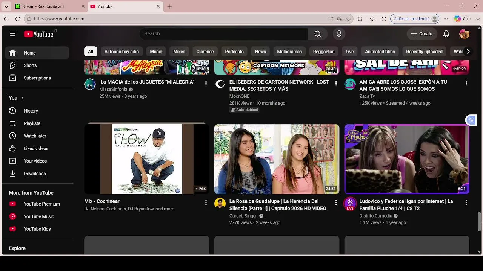Select the Recently uploaded chip
This screenshot has height=271, width=483.
pyautogui.click(x=424, y=52)
